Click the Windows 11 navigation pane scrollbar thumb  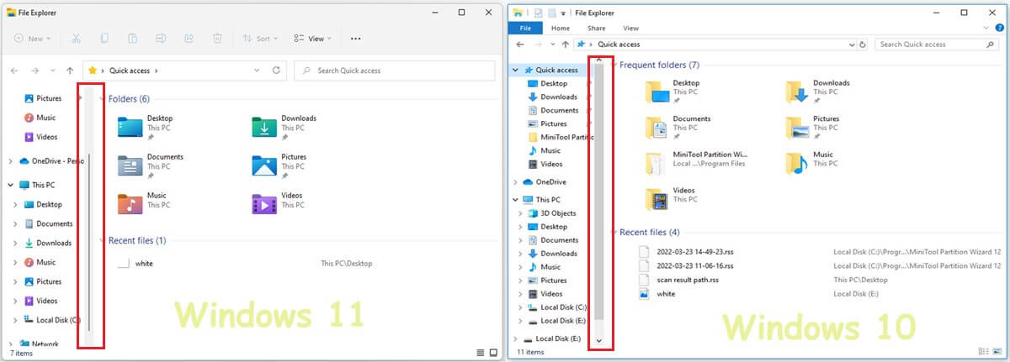(89, 244)
